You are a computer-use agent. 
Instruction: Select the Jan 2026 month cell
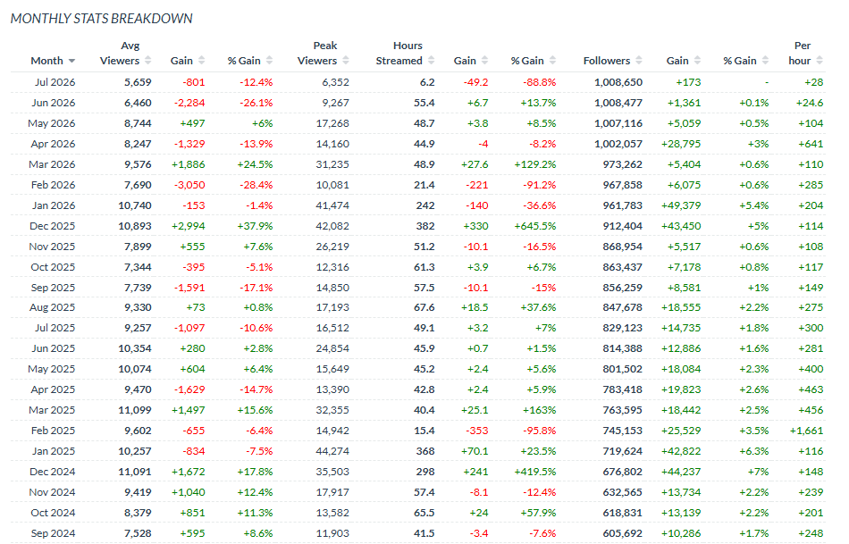point(54,205)
